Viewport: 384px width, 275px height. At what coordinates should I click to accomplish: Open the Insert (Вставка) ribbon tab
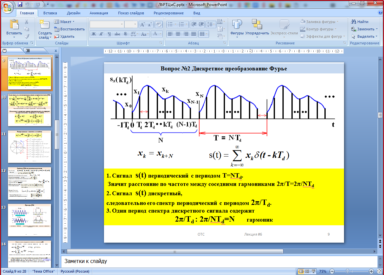[50, 13]
